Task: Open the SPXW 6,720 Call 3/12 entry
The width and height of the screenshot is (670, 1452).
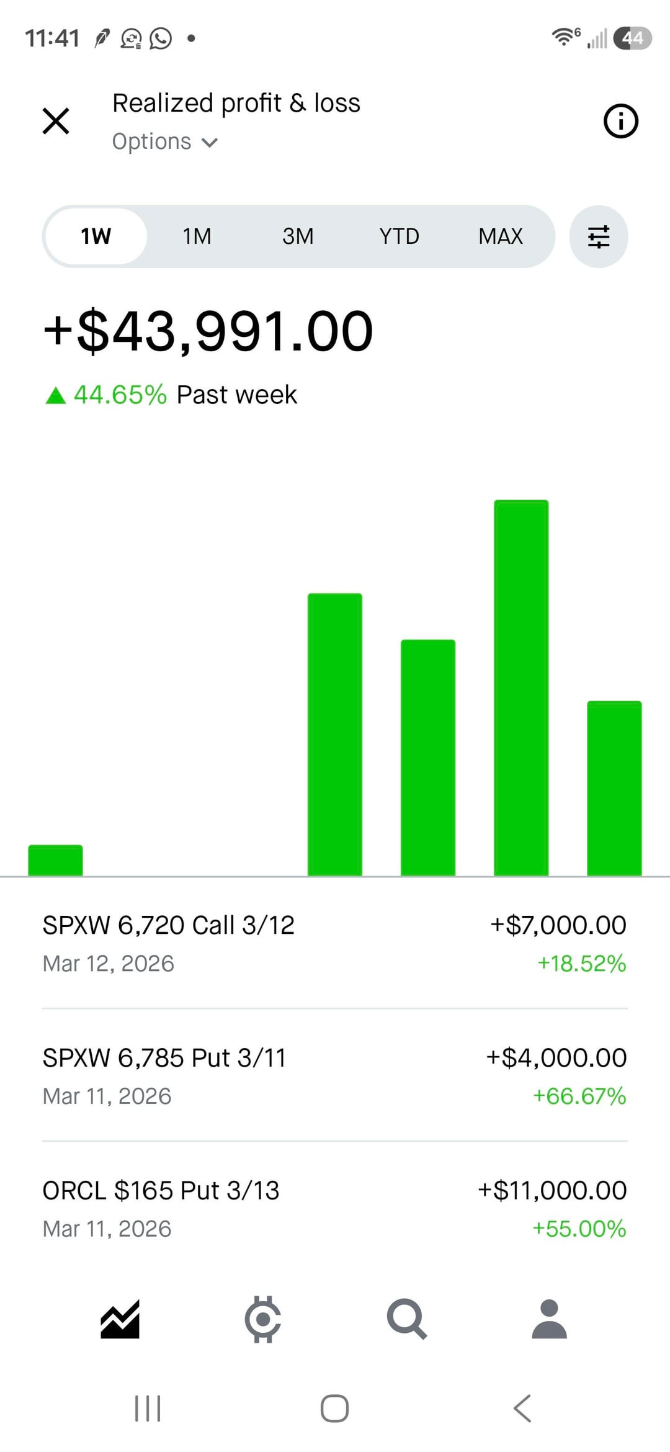Action: 334,943
